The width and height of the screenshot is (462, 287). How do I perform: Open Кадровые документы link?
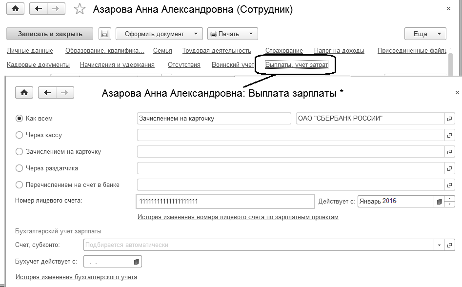coord(39,65)
